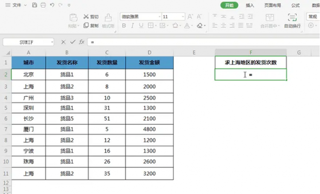Click the select-all corner triangle of sheet
This screenshot has width=320, height=194.
8,53
